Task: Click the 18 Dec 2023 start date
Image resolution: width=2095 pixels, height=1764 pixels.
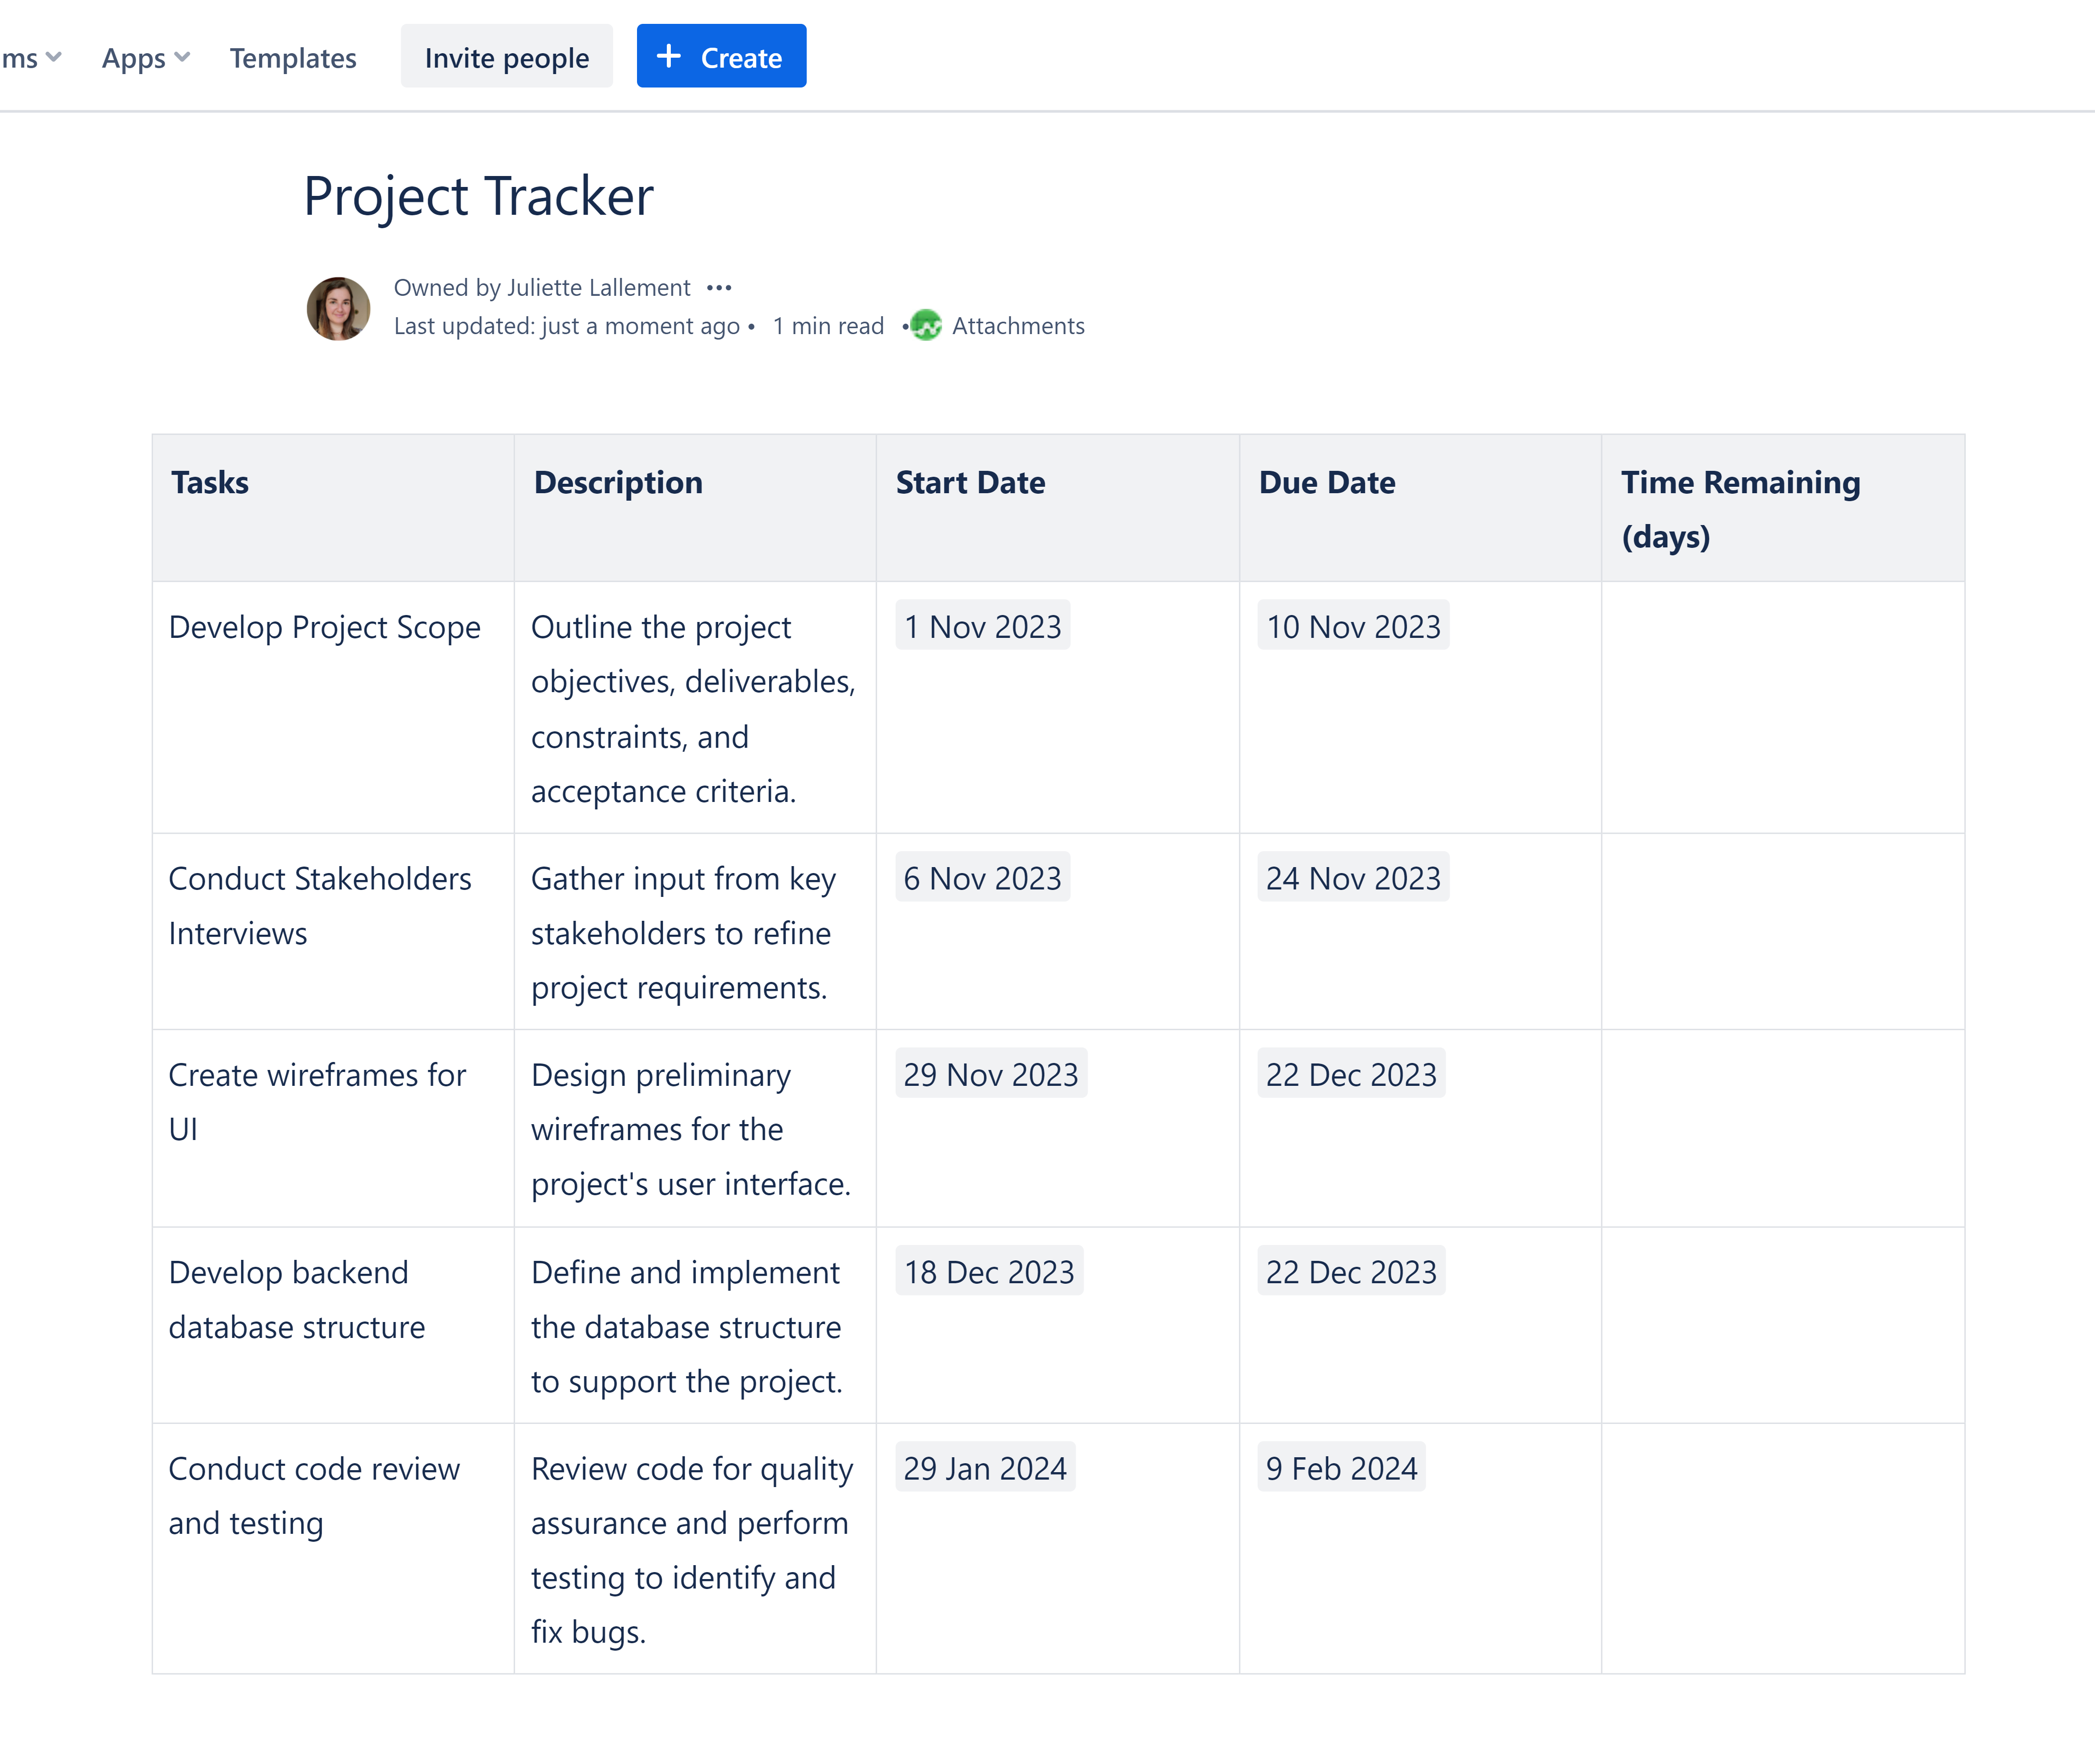Action: pos(988,1272)
